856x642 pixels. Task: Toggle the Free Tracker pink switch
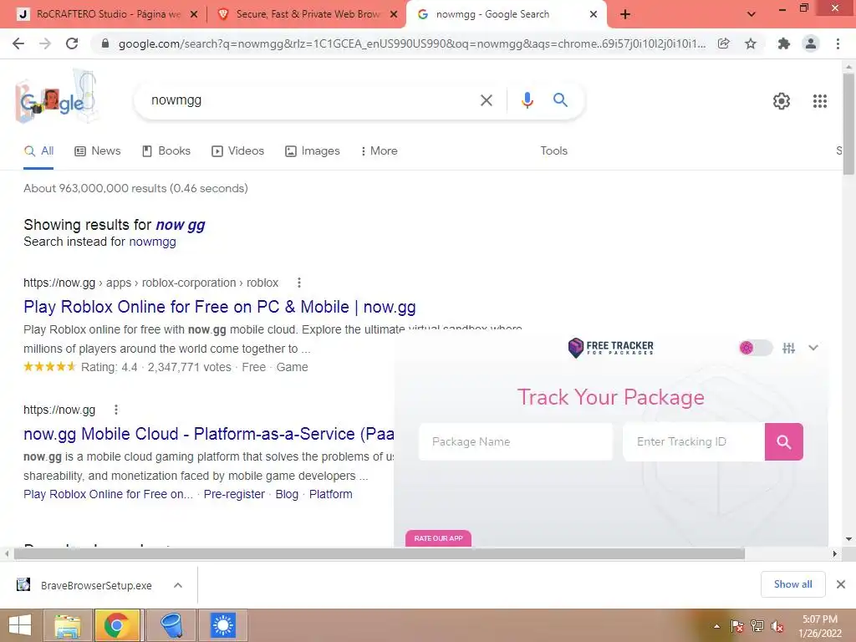point(756,348)
